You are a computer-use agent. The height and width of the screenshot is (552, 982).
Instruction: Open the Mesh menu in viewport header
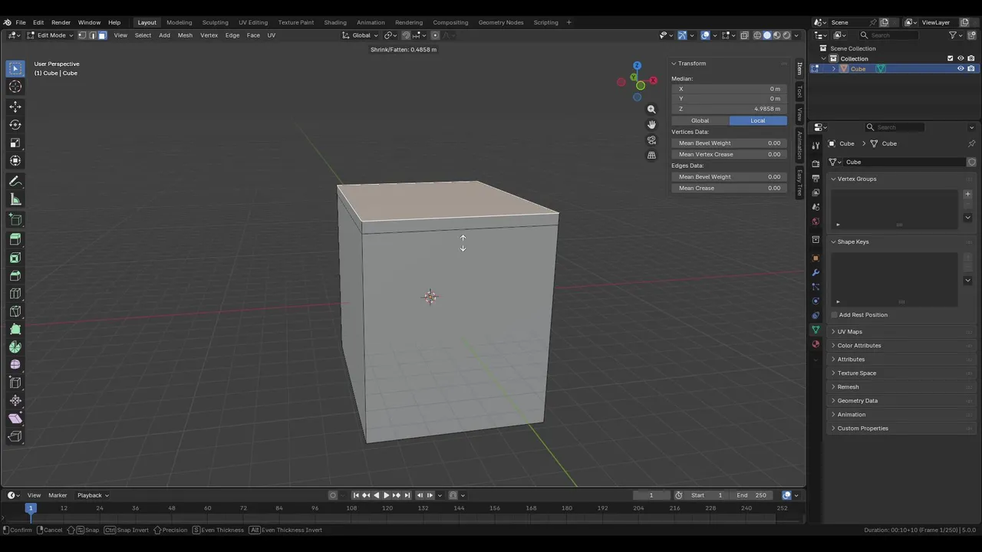[185, 35]
